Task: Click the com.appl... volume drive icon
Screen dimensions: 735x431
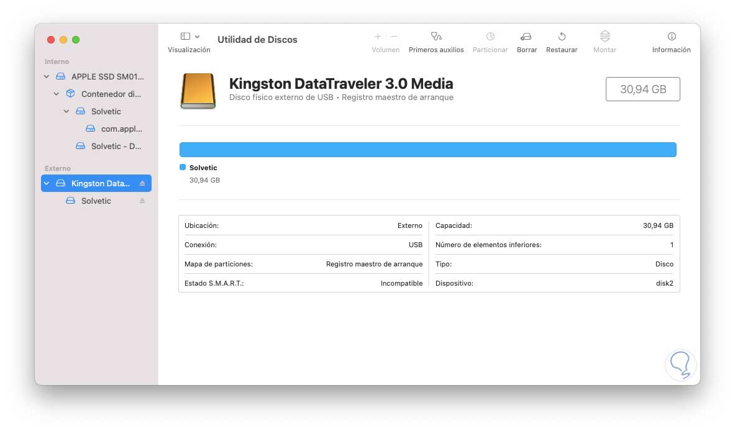Action: pos(91,129)
